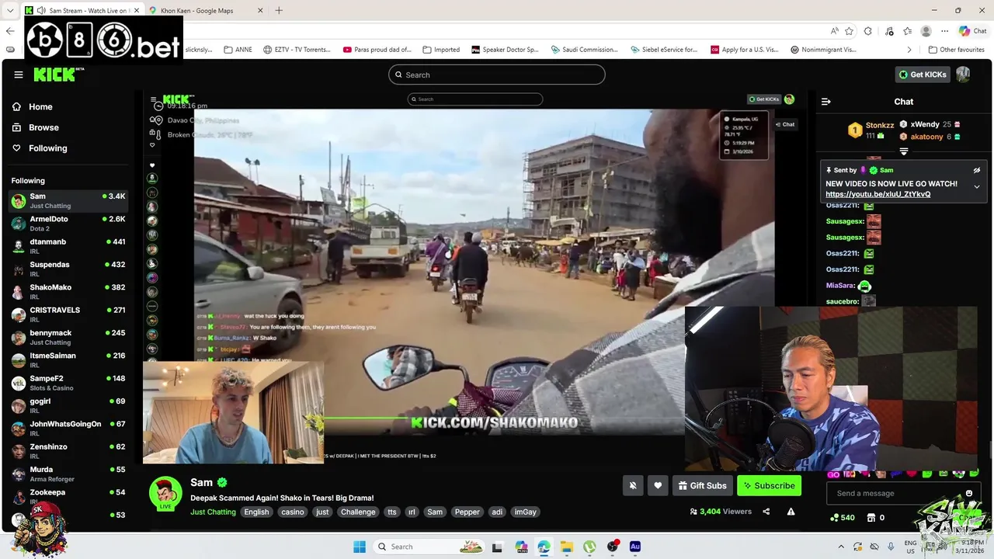Open Sam's live avatar

(165, 494)
